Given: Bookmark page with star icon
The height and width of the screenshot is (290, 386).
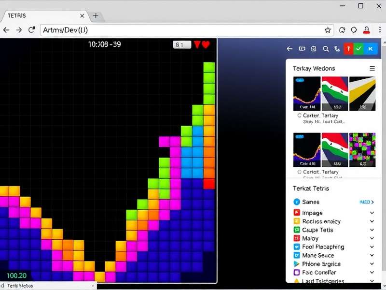Looking at the screenshot, I should point(328,30).
